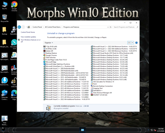Open Turn Windows features on or off
The image size is (165, 133).
tap(31, 41)
